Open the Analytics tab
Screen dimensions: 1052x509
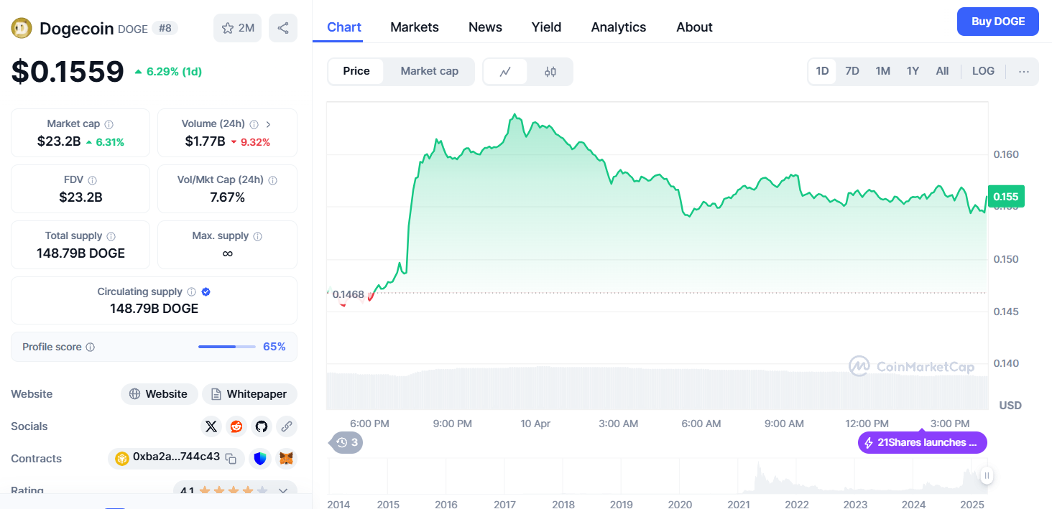pos(619,27)
